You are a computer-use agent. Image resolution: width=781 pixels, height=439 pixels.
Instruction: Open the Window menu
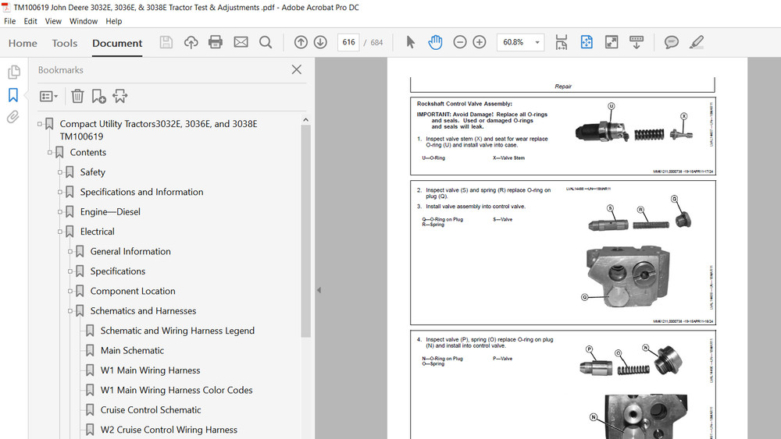point(84,21)
